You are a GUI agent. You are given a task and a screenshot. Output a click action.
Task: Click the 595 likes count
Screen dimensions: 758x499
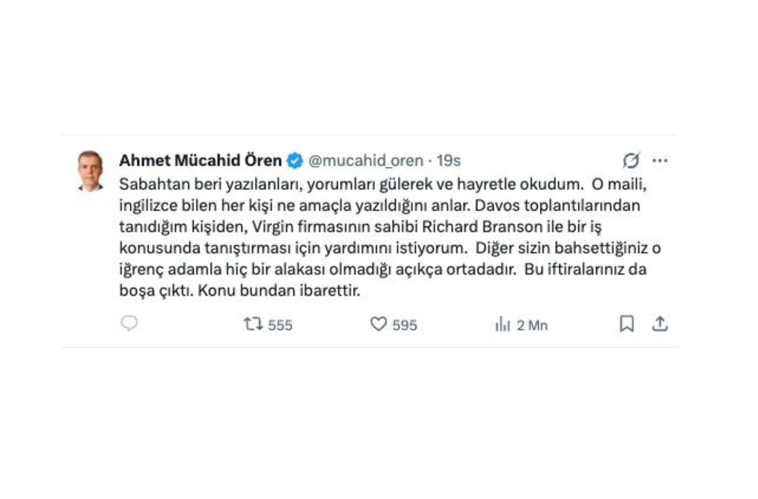tap(405, 326)
